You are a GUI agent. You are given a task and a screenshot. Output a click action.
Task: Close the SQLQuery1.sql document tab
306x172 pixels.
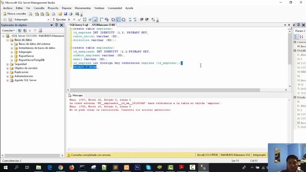click(289, 25)
